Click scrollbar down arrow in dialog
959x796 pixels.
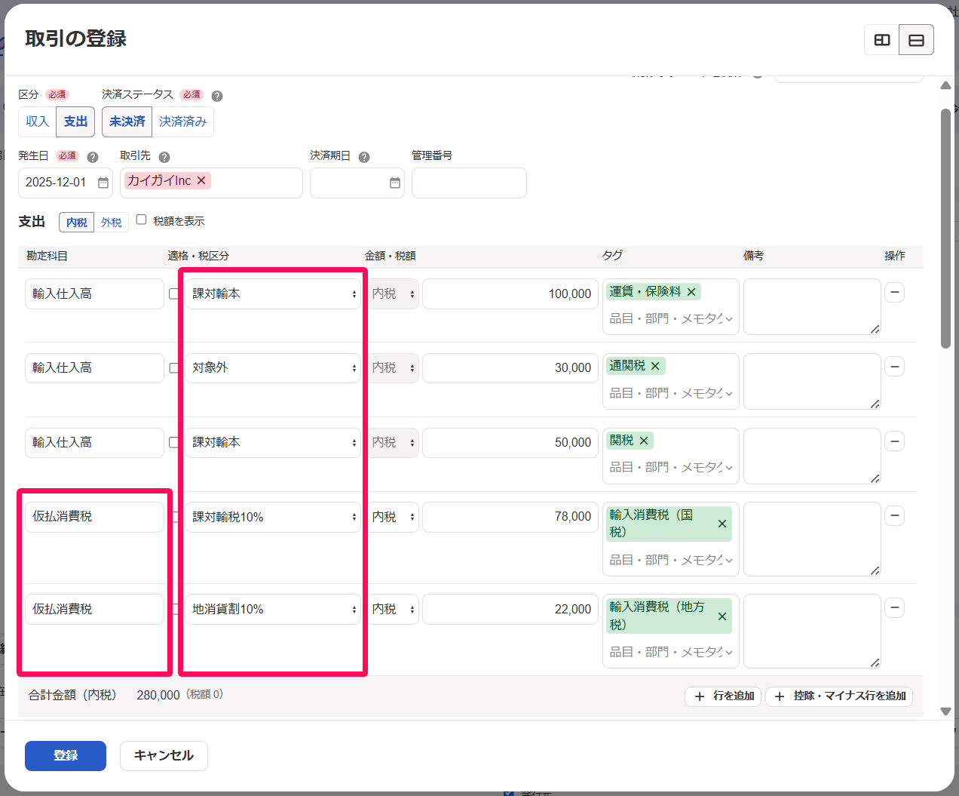(x=945, y=711)
